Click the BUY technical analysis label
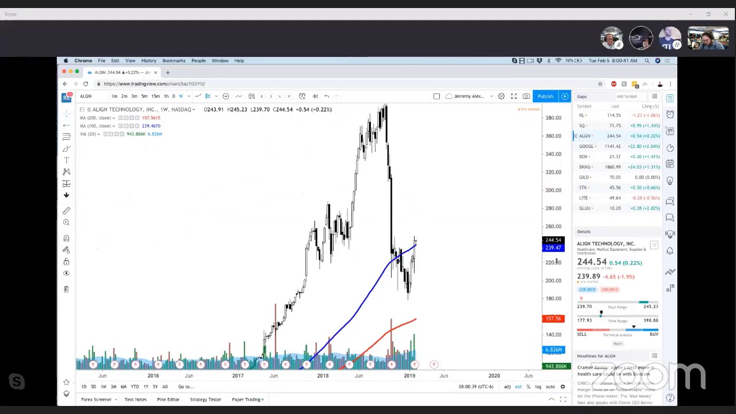 (x=654, y=334)
